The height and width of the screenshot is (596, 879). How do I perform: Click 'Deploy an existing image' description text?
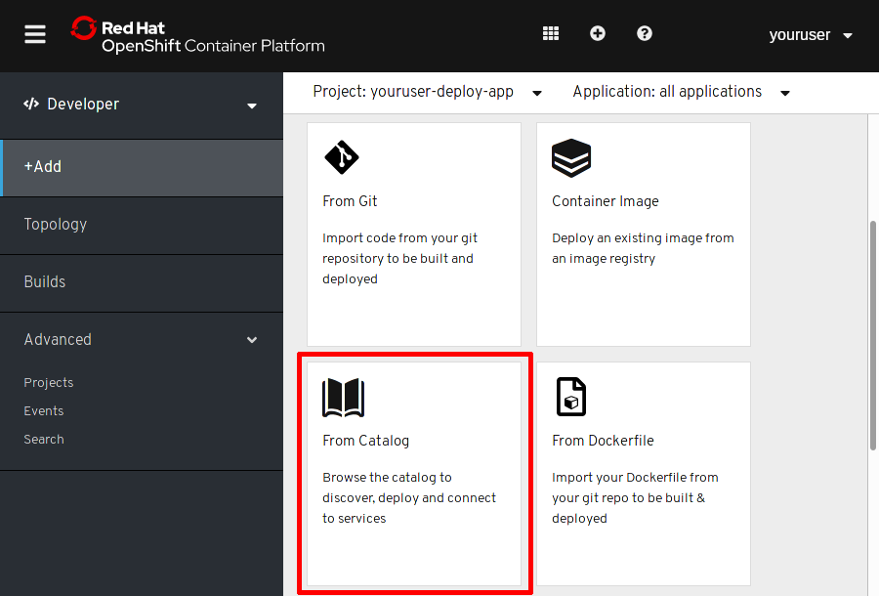[643, 248]
